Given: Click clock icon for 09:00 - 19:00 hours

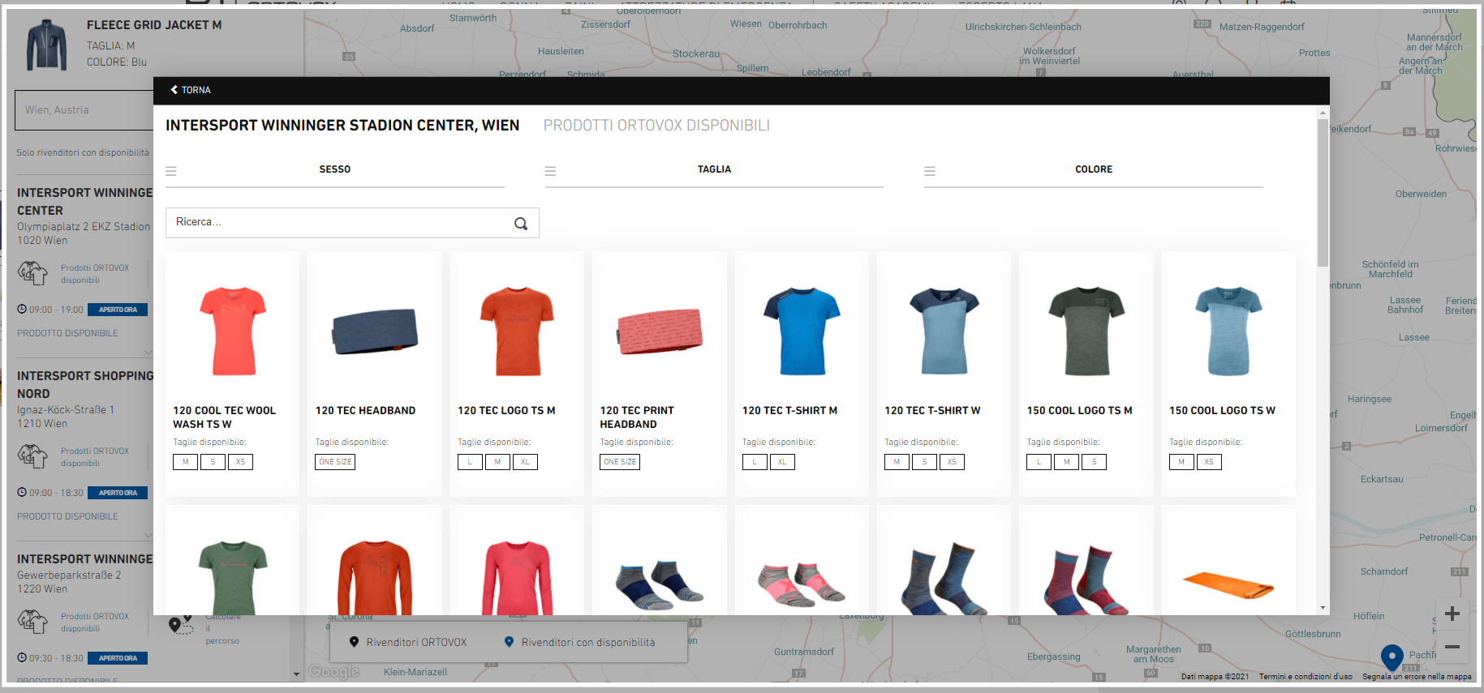Looking at the screenshot, I should click(x=22, y=310).
